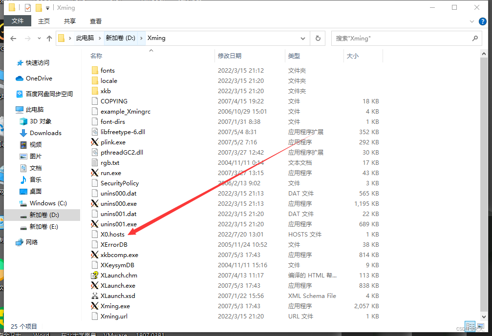This screenshot has width=492, height=336.
Task: Open the 共享 ribbon tab
Action: 70,21
